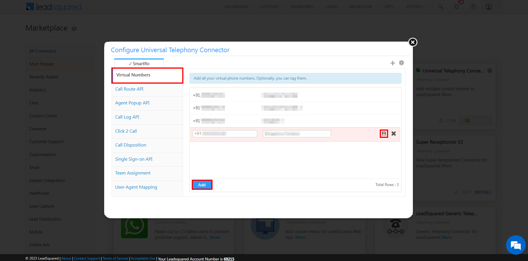
Task: Select Email category
Action: (x=60, y=168)
